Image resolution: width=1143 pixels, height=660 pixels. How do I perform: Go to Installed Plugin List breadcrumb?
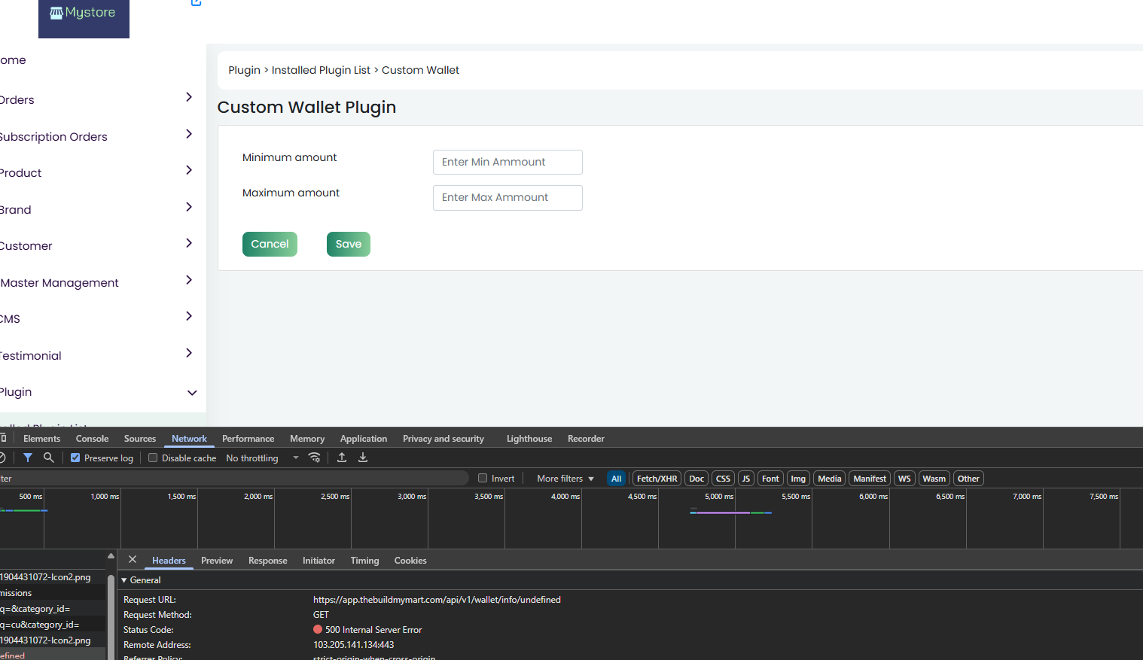click(321, 70)
